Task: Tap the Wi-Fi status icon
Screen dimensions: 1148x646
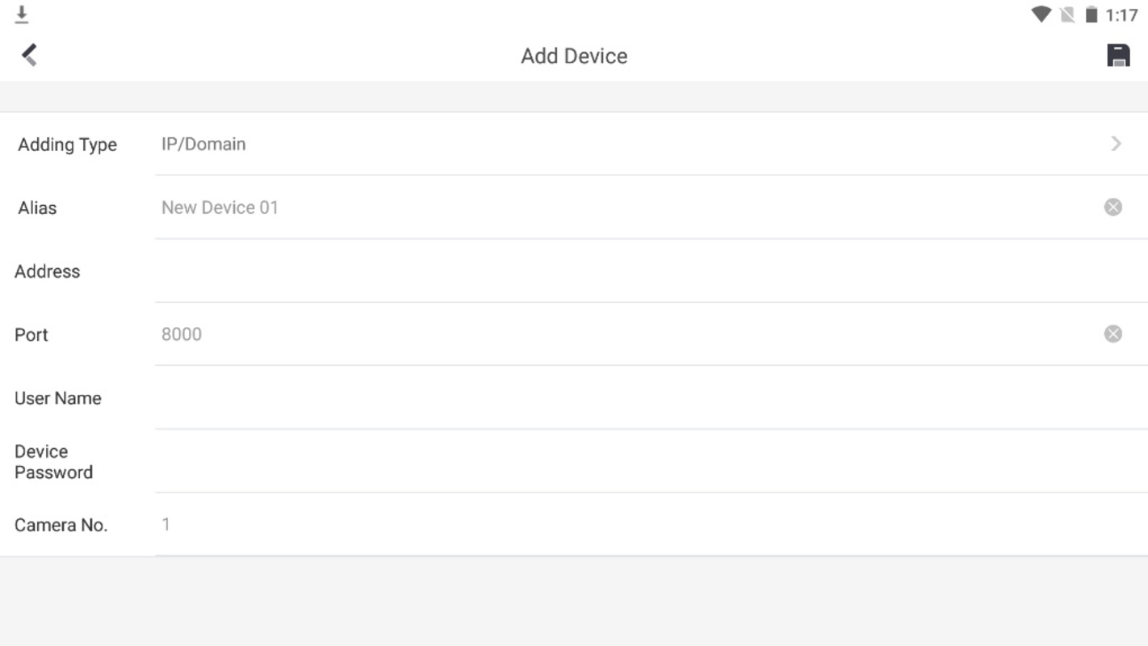Action: pyautogui.click(x=1041, y=15)
